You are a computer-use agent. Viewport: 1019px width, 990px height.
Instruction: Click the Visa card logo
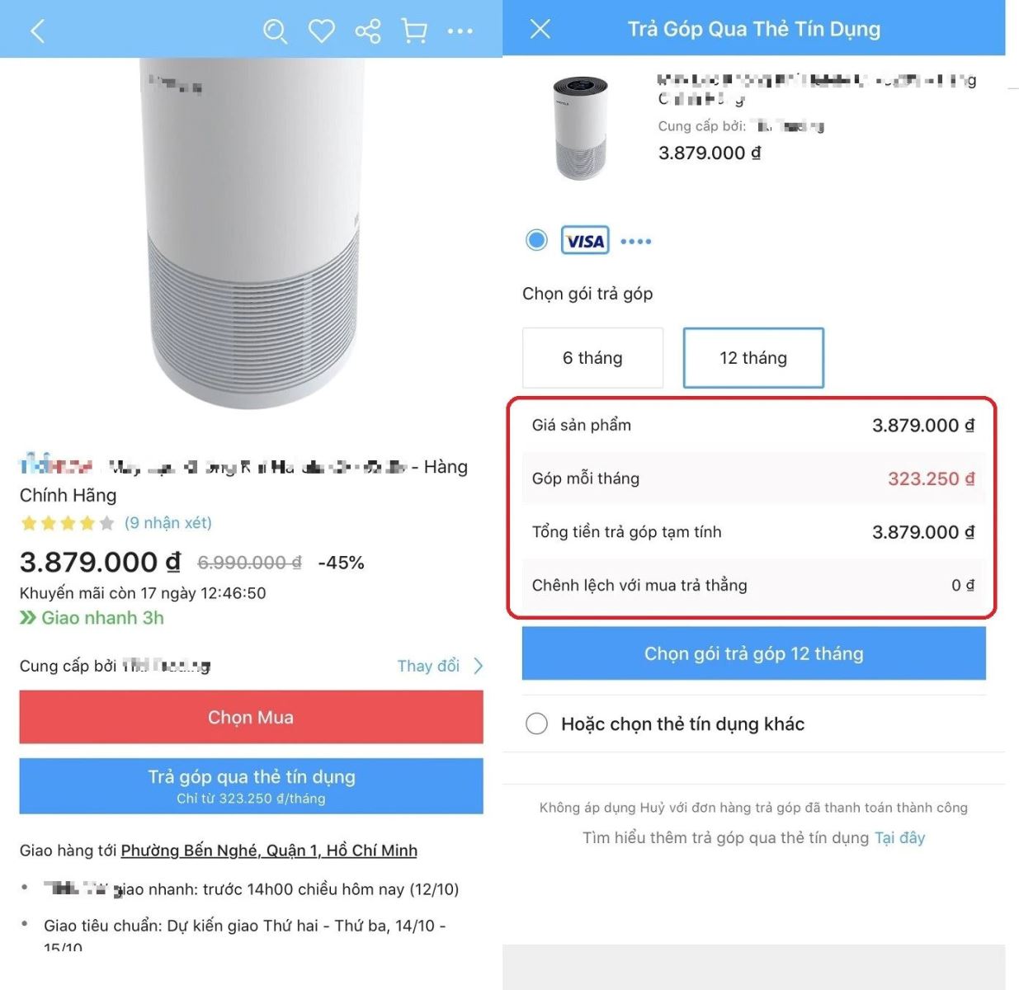click(x=585, y=241)
